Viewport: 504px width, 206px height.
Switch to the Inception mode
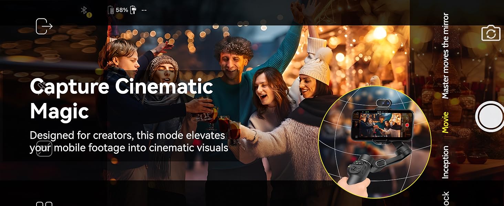pos(445,162)
